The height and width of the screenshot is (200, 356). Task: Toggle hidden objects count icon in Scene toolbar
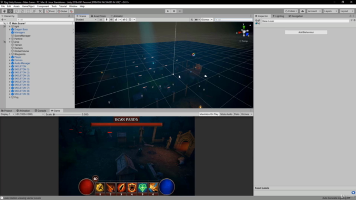click(x=125, y=20)
